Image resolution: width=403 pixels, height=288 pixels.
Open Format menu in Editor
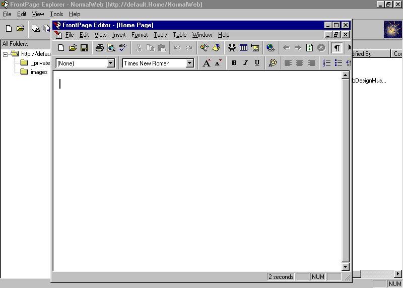point(140,35)
